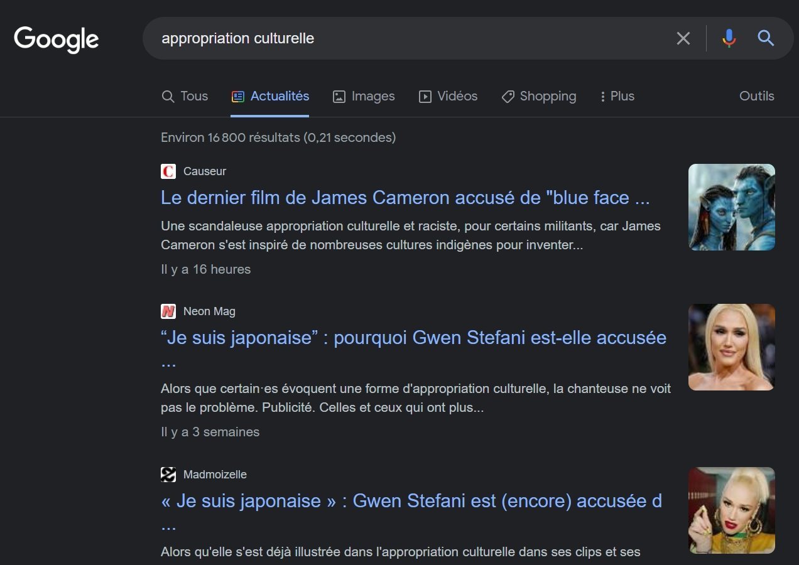Switch to the Tous tab

tap(185, 96)
